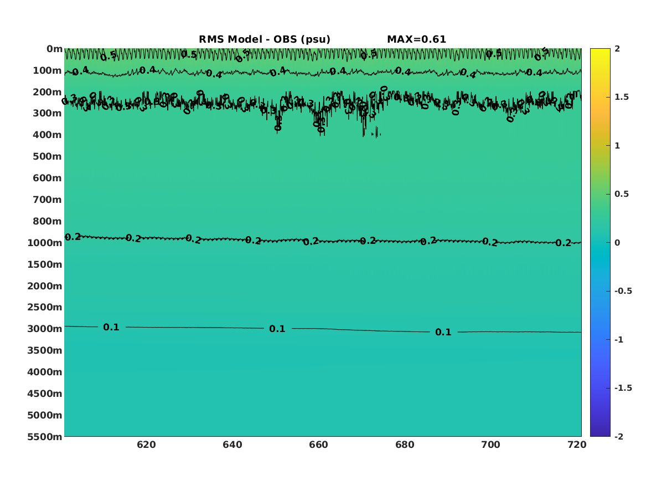
Task: Click the '4000m' depth axis label
Action: point(45,372)
